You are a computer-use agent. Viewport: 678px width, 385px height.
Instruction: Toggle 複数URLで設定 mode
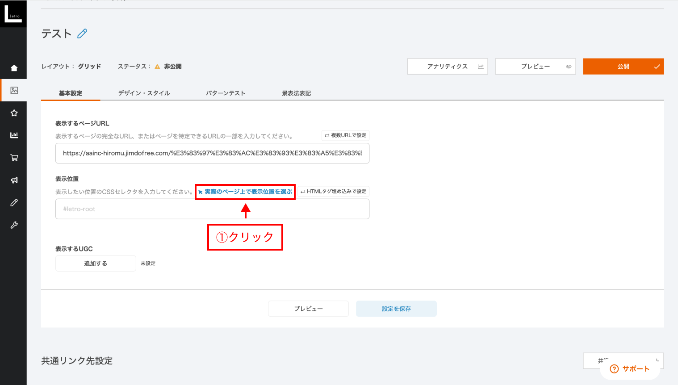pos(345,135)
